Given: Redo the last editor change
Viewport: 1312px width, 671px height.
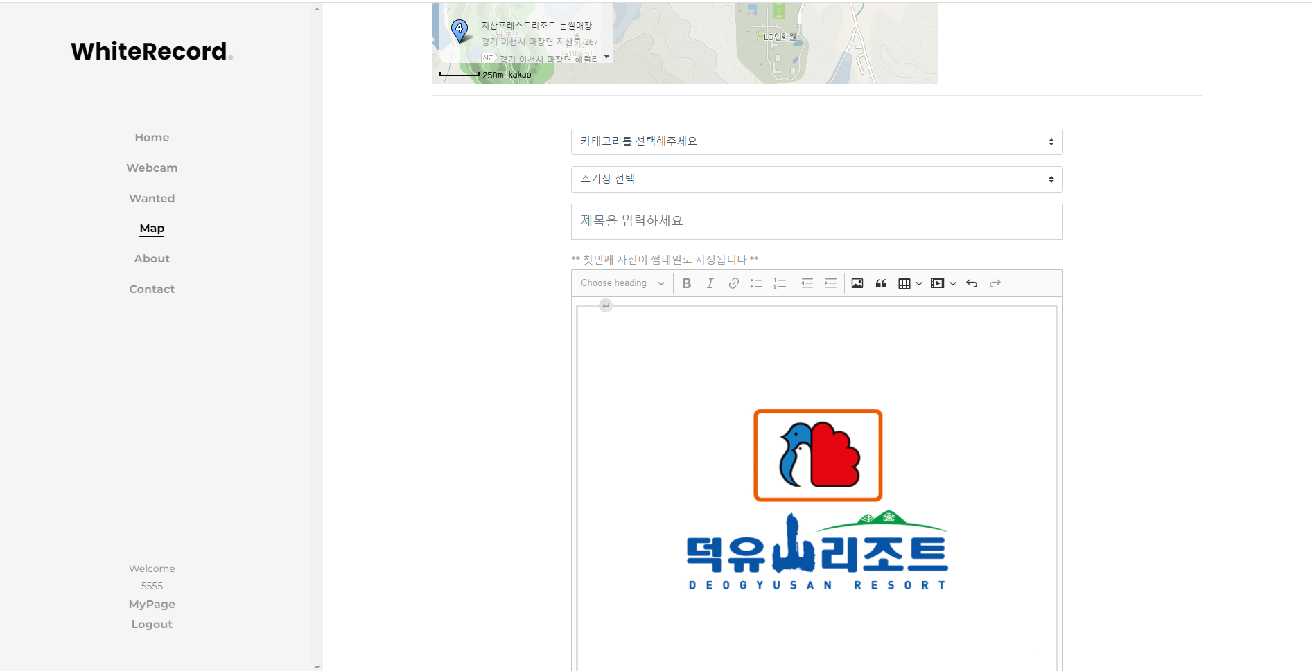Looking at the screenshot, I should pos(995,283).
